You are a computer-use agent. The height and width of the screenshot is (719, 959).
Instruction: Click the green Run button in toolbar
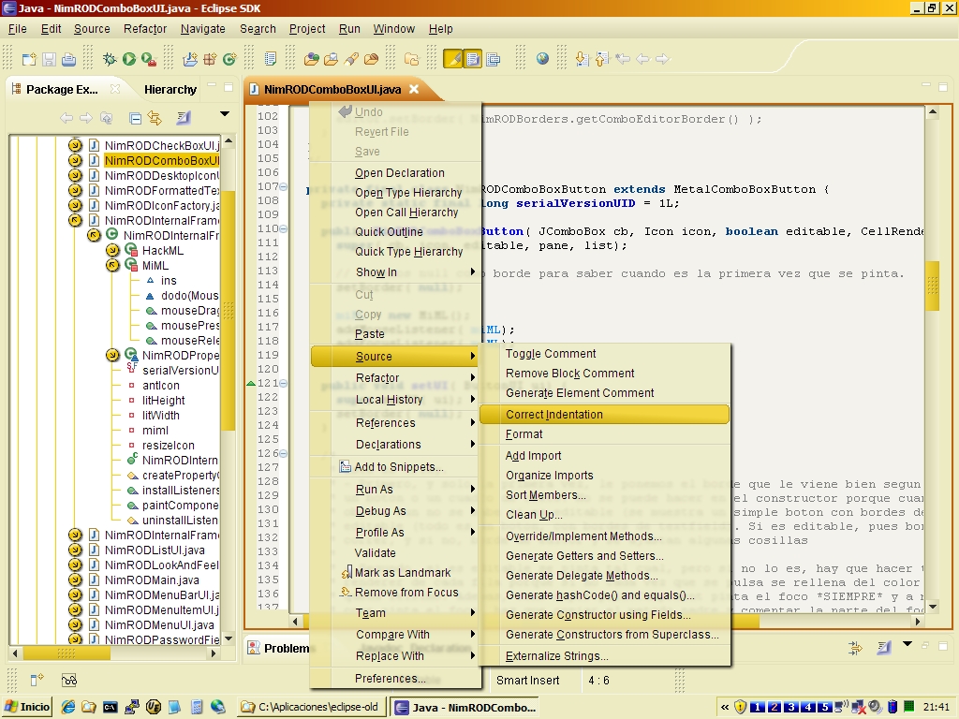point(129,59)
